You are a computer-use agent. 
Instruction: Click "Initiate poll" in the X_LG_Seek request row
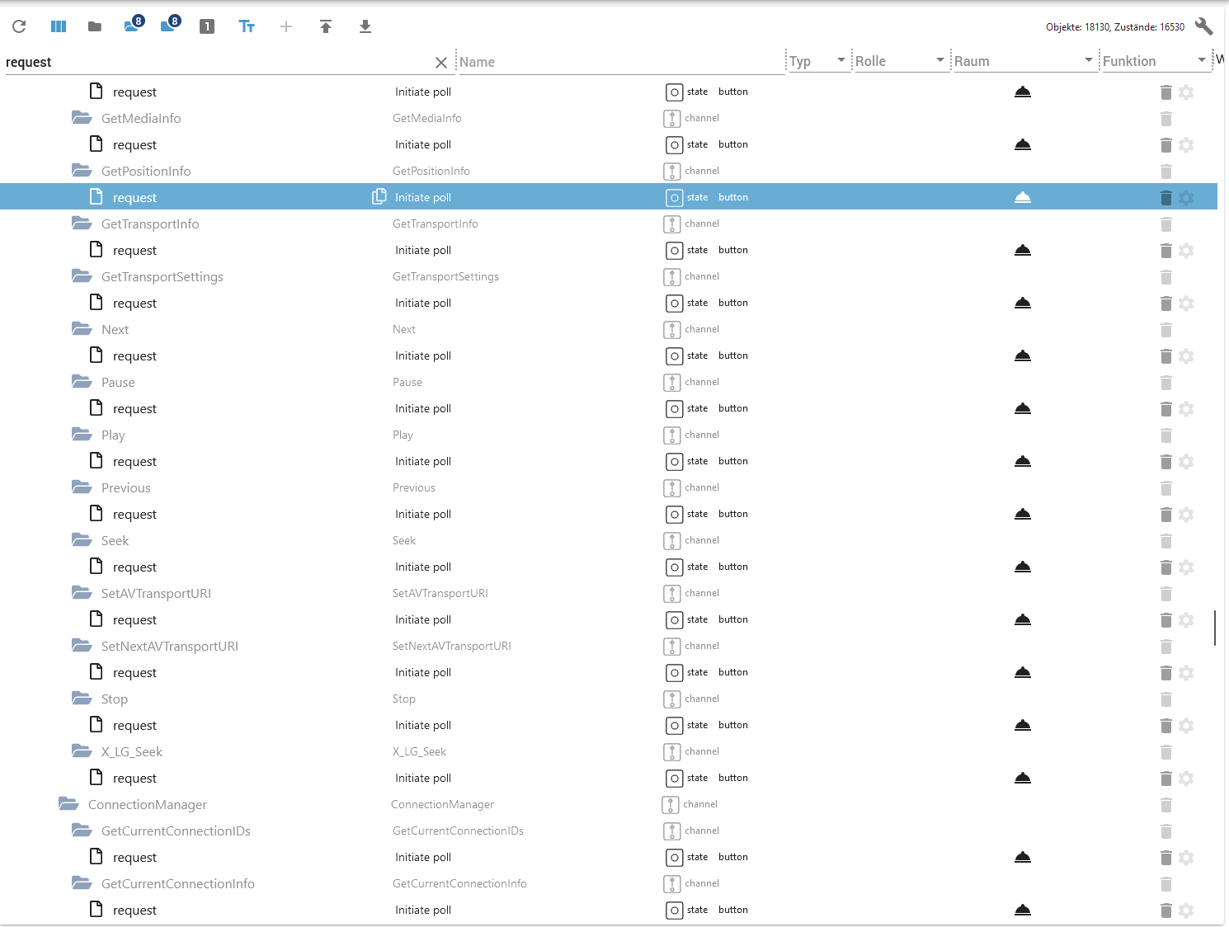pyautogui.click(x=423, y=778)
